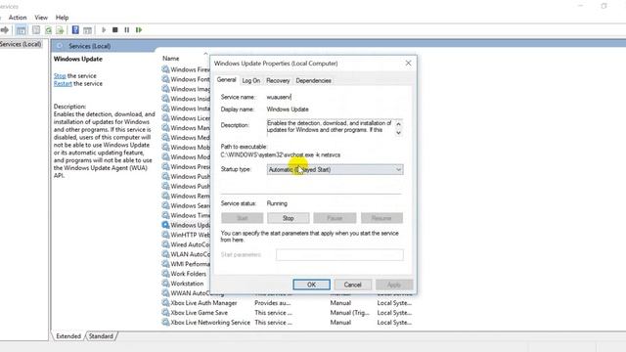Image resolution: width=626 pixels, height=352 pixels.
Task: Switch to the Recovery tab
Action: pos(278,80)
